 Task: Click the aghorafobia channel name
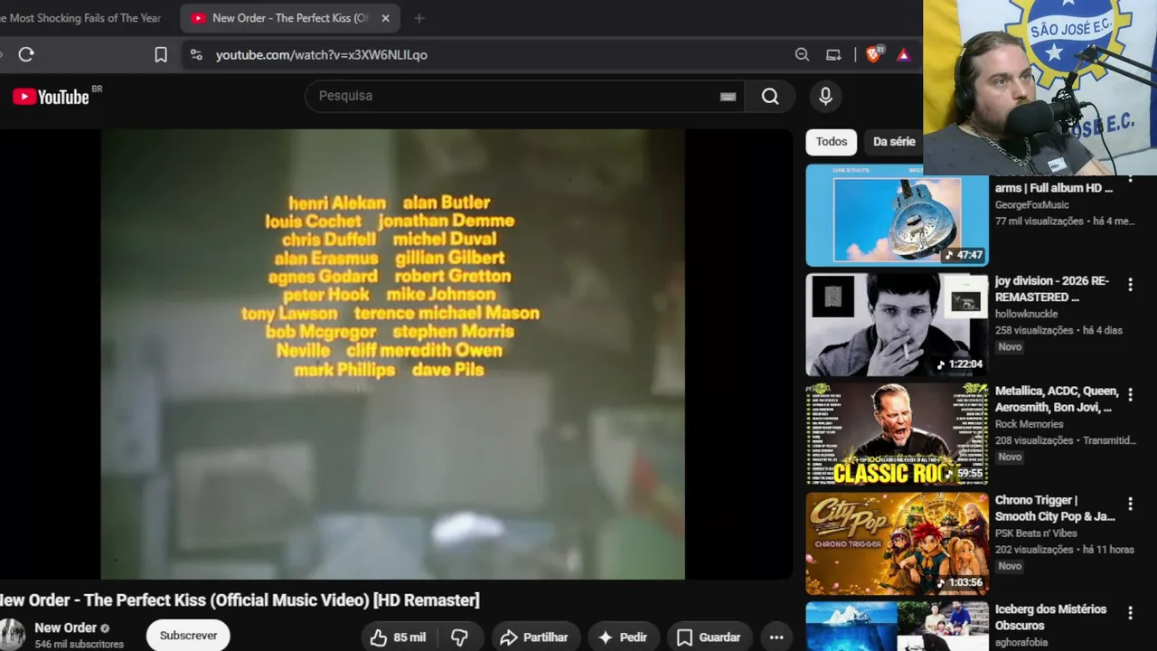(x=1021, y=643)
